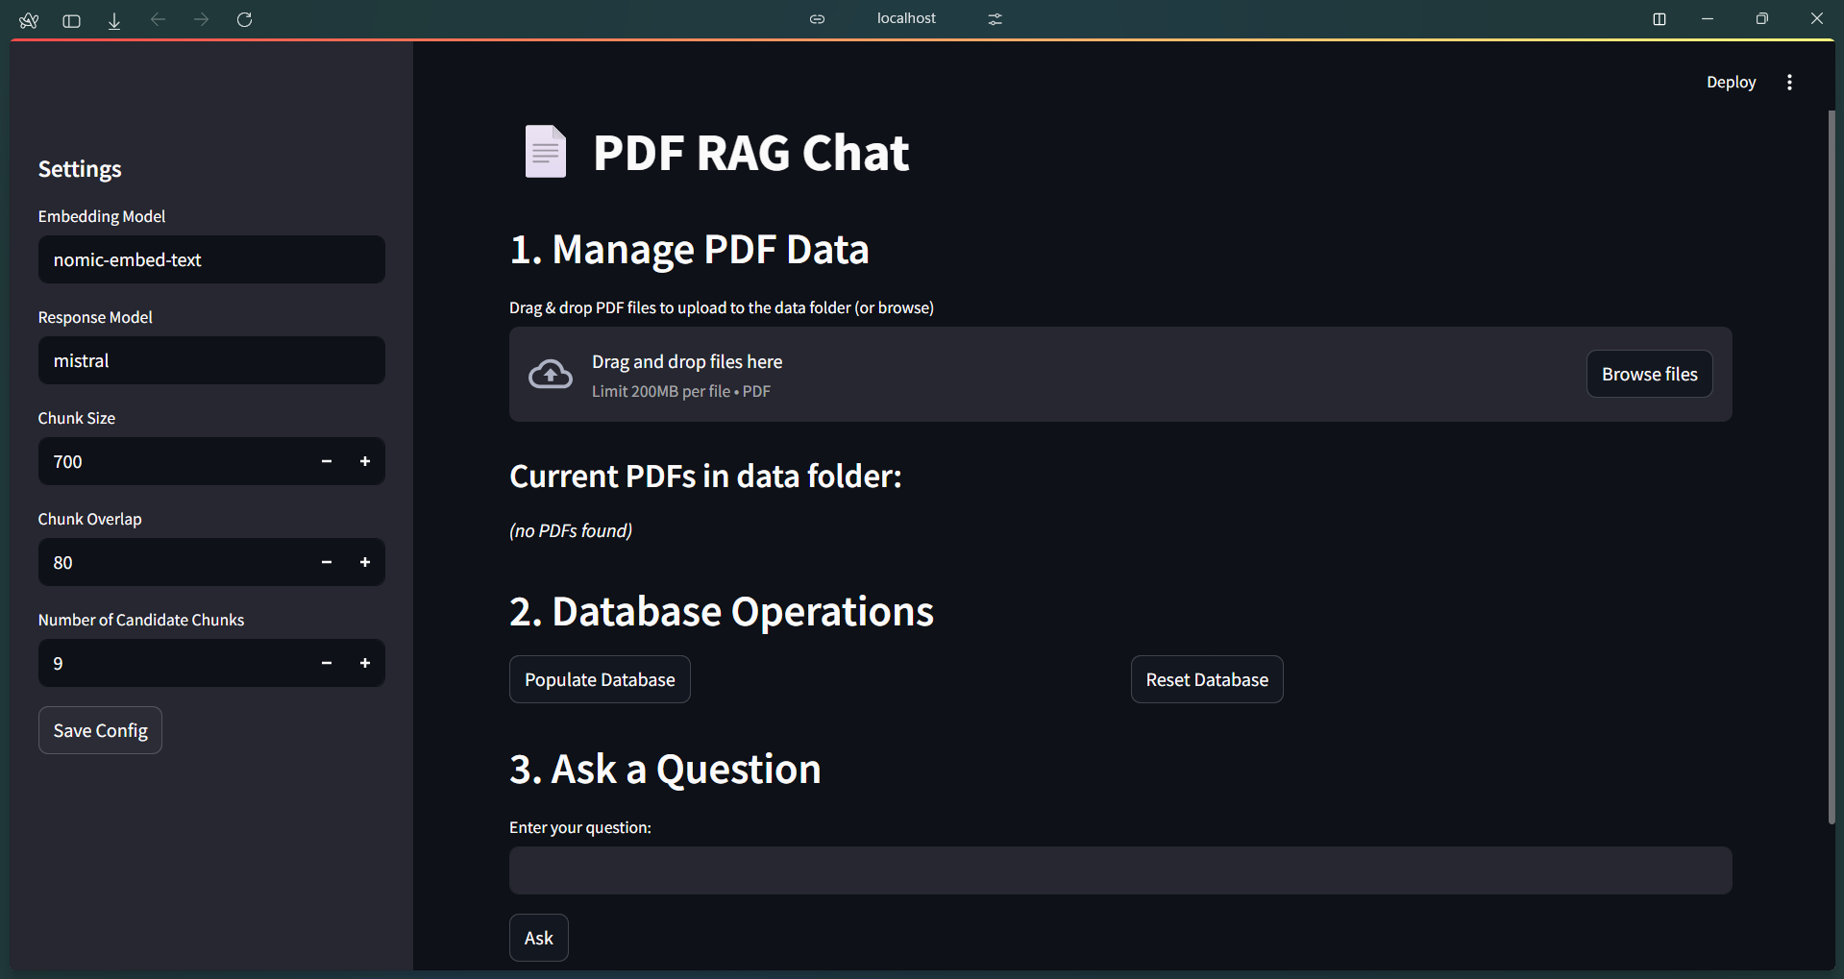The height and width of the screenshot is (979, 1844).
Task: Click the split view icon
Action: point(1659,19)
